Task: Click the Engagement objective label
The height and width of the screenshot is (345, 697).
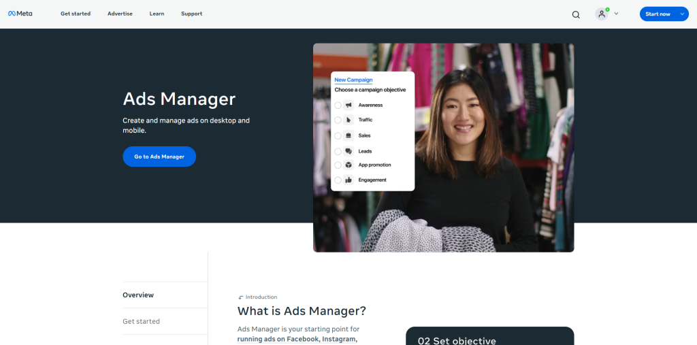Action: [372, 180]
